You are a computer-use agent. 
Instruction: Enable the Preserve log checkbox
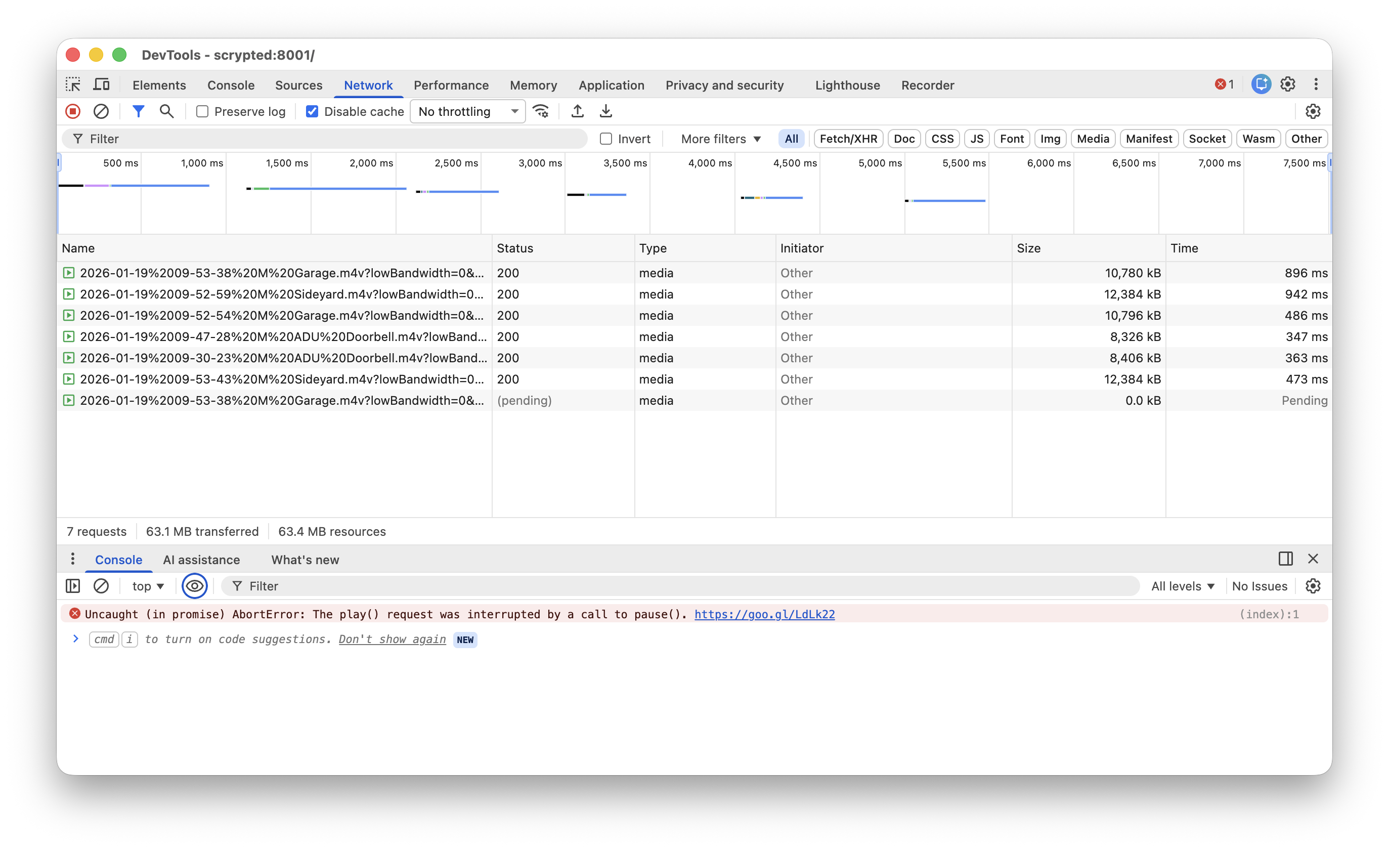[x=202, y=112]
